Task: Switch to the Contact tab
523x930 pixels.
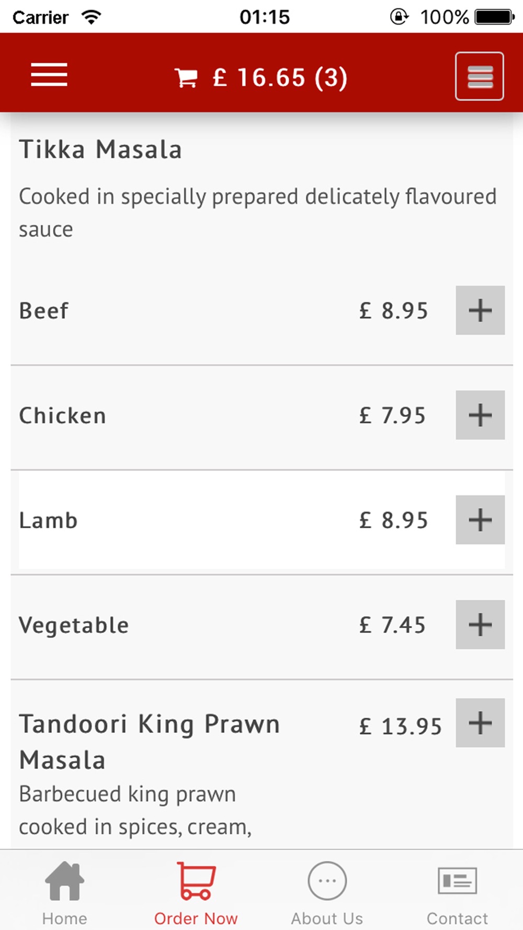Action: pos(458,893)
